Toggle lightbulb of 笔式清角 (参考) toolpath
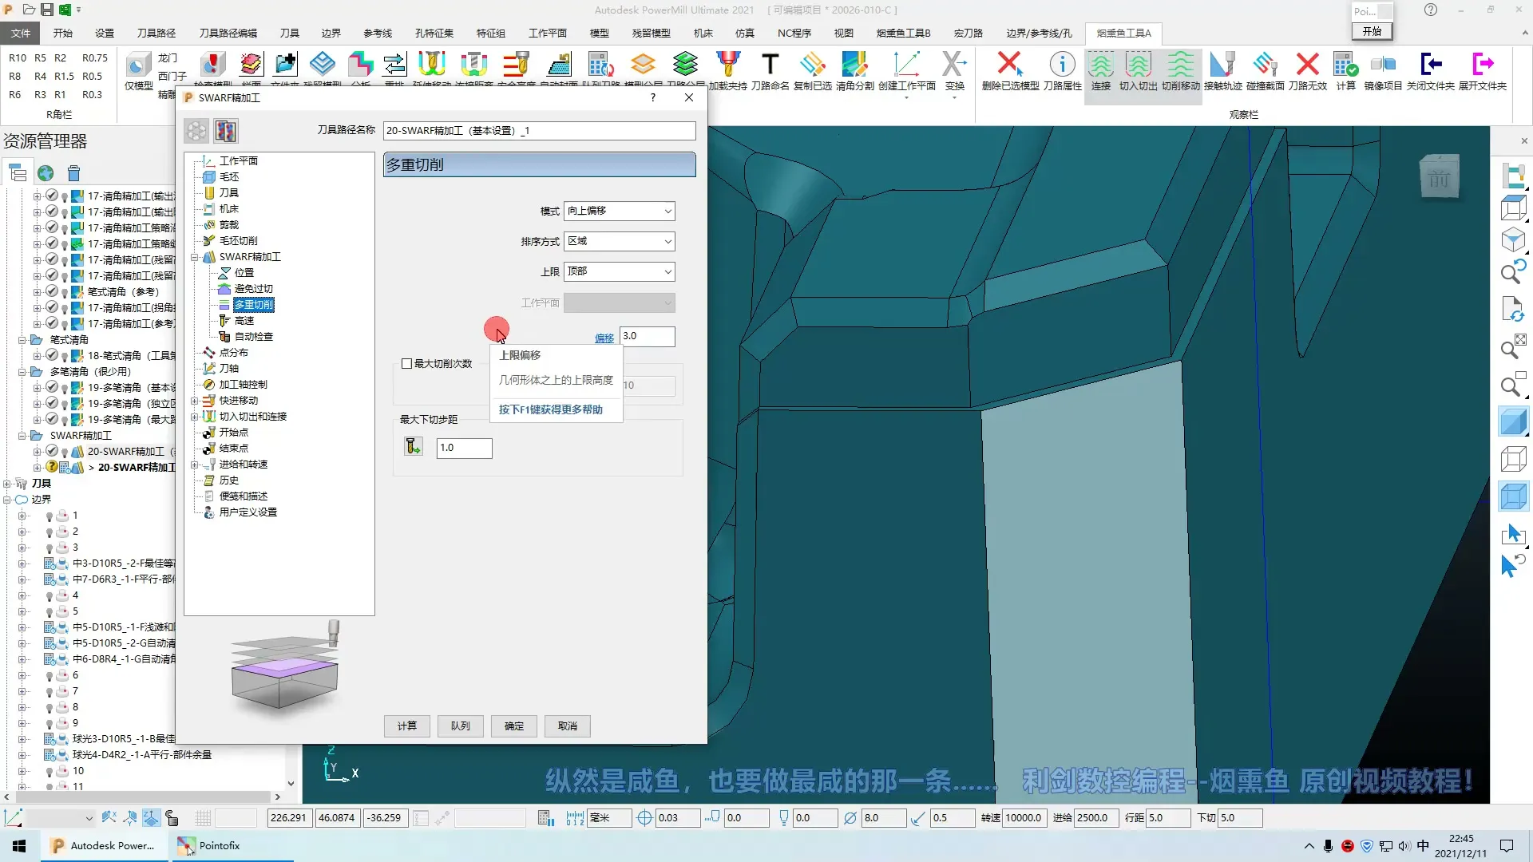 (65, 293)
